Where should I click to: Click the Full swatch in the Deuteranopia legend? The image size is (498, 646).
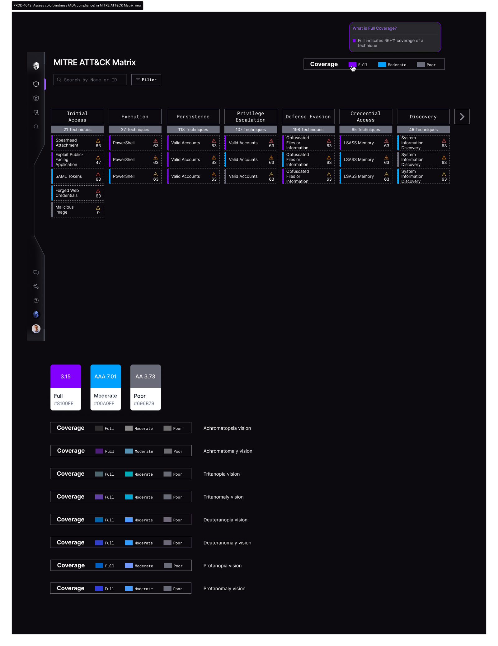click(x=99, y=520)
